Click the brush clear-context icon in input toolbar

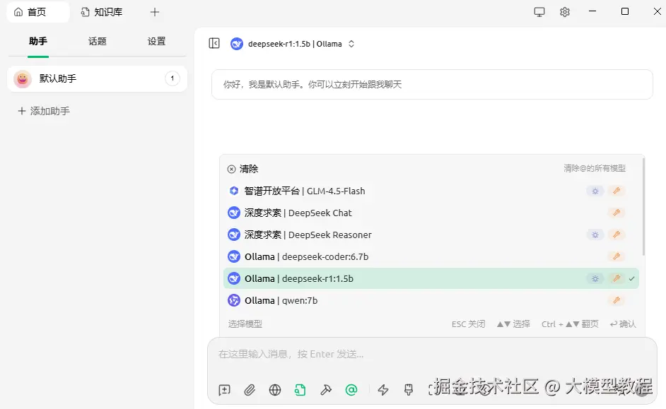pyautogui.click(x=409, y=389)
